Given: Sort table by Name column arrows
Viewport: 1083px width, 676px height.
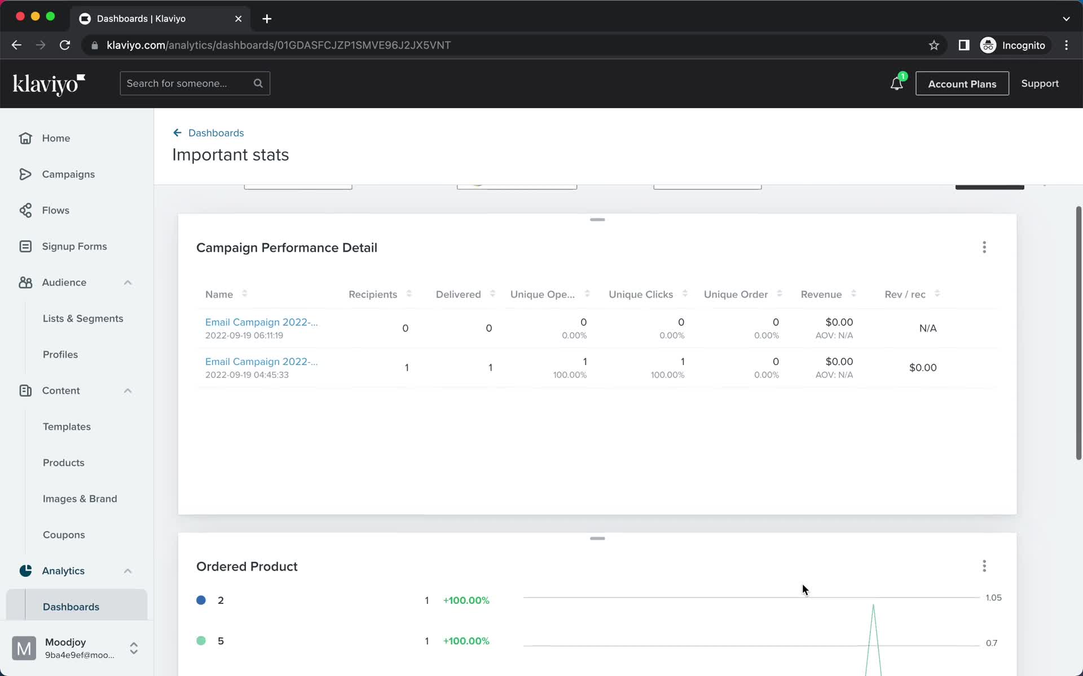Looking at the screenshot, I should (244, 293).
